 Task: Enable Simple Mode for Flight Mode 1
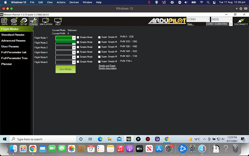click(x=78, y=37)
